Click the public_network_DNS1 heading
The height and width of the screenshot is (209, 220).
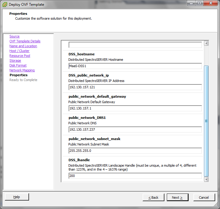87,118
